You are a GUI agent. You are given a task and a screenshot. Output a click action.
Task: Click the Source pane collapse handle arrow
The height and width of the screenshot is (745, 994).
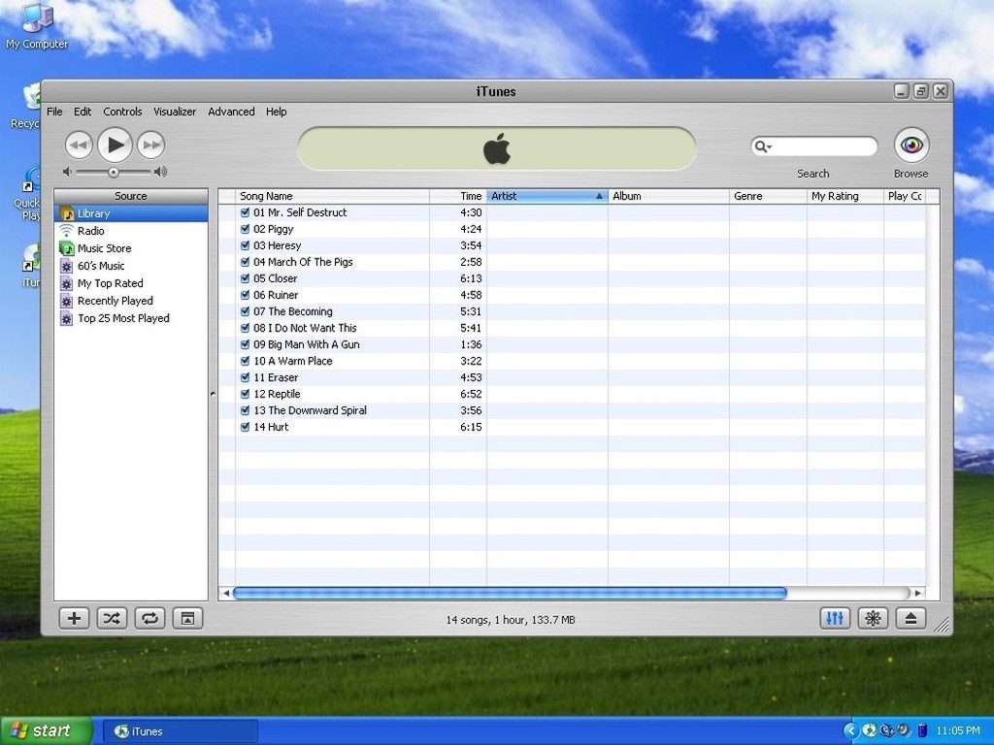(213, 394)
